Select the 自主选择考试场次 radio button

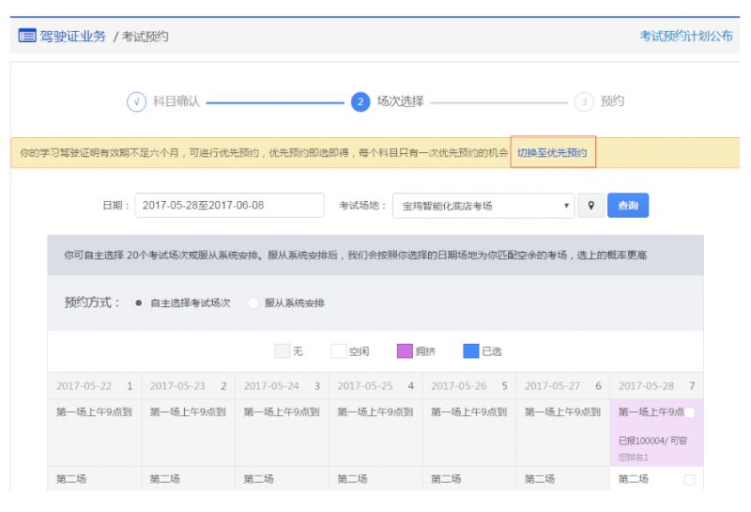[139, 303]
